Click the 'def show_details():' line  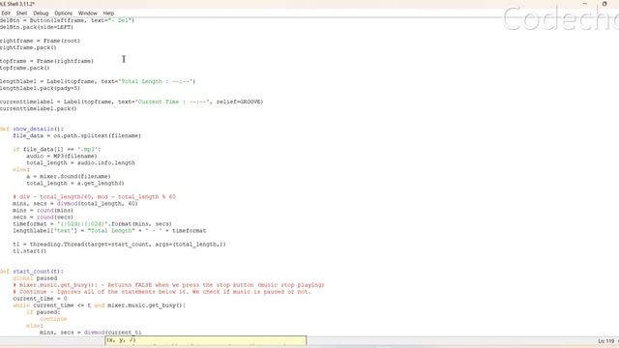tap(32, 129)
